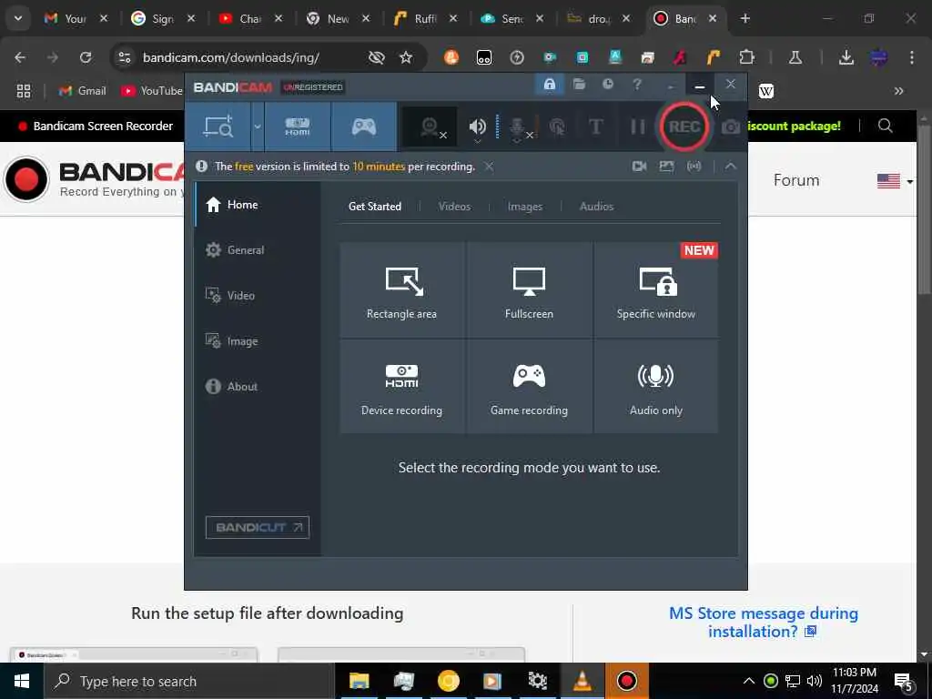Click the image icon in notice bar
This screenshot has height=699, width=932.
[666, 167]
